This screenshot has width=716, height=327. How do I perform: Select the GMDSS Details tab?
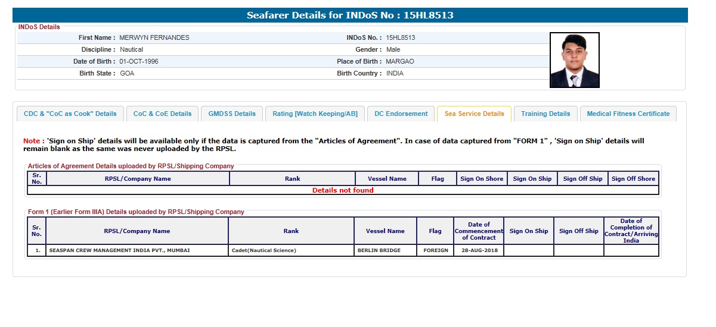click(232, 114)
